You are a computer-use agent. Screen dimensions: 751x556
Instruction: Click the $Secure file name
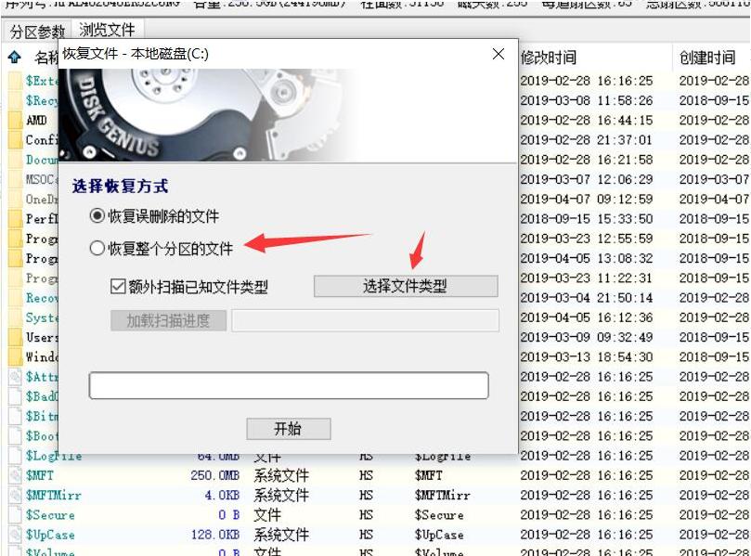click(x=50, y=515)
